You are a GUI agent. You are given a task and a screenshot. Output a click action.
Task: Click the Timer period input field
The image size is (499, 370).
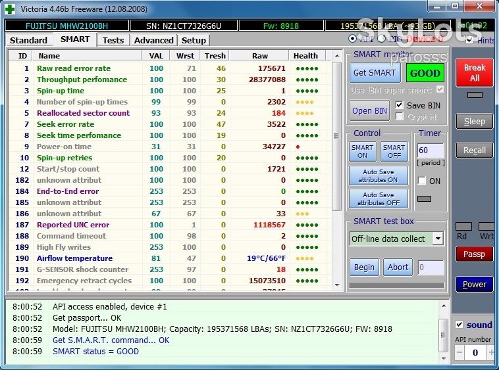tap(431, 150)
